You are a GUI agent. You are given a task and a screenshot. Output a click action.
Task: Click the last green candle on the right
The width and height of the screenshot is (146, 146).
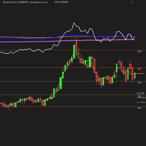pyautogui.click(x=135, y=76)
